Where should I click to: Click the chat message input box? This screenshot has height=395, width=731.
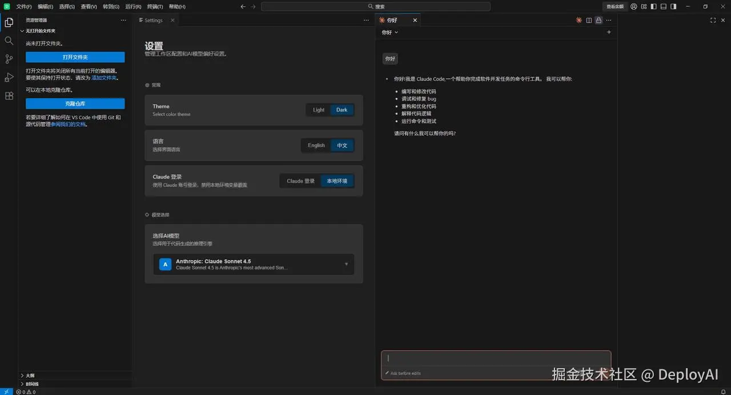pyautogui.click(x=496, y=358)
